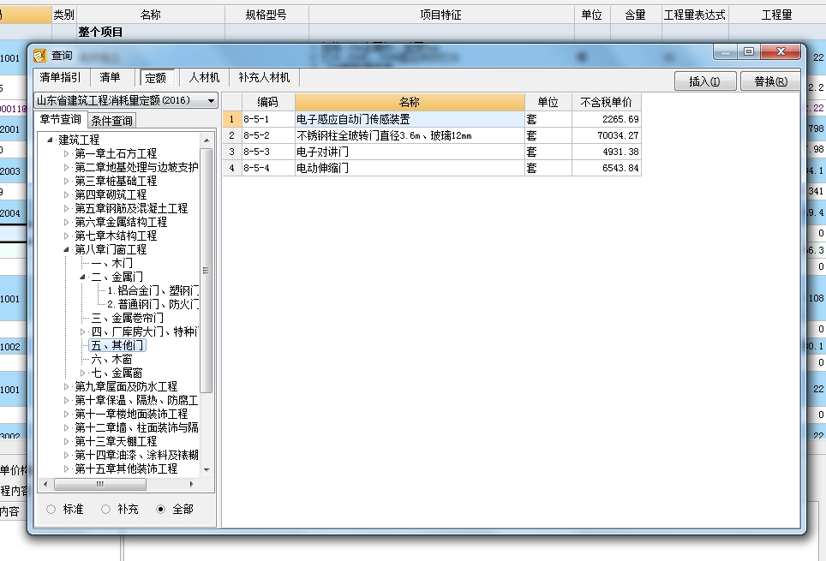Select row 8-5-4 电动伸缩门

click(x=432, y=168)
